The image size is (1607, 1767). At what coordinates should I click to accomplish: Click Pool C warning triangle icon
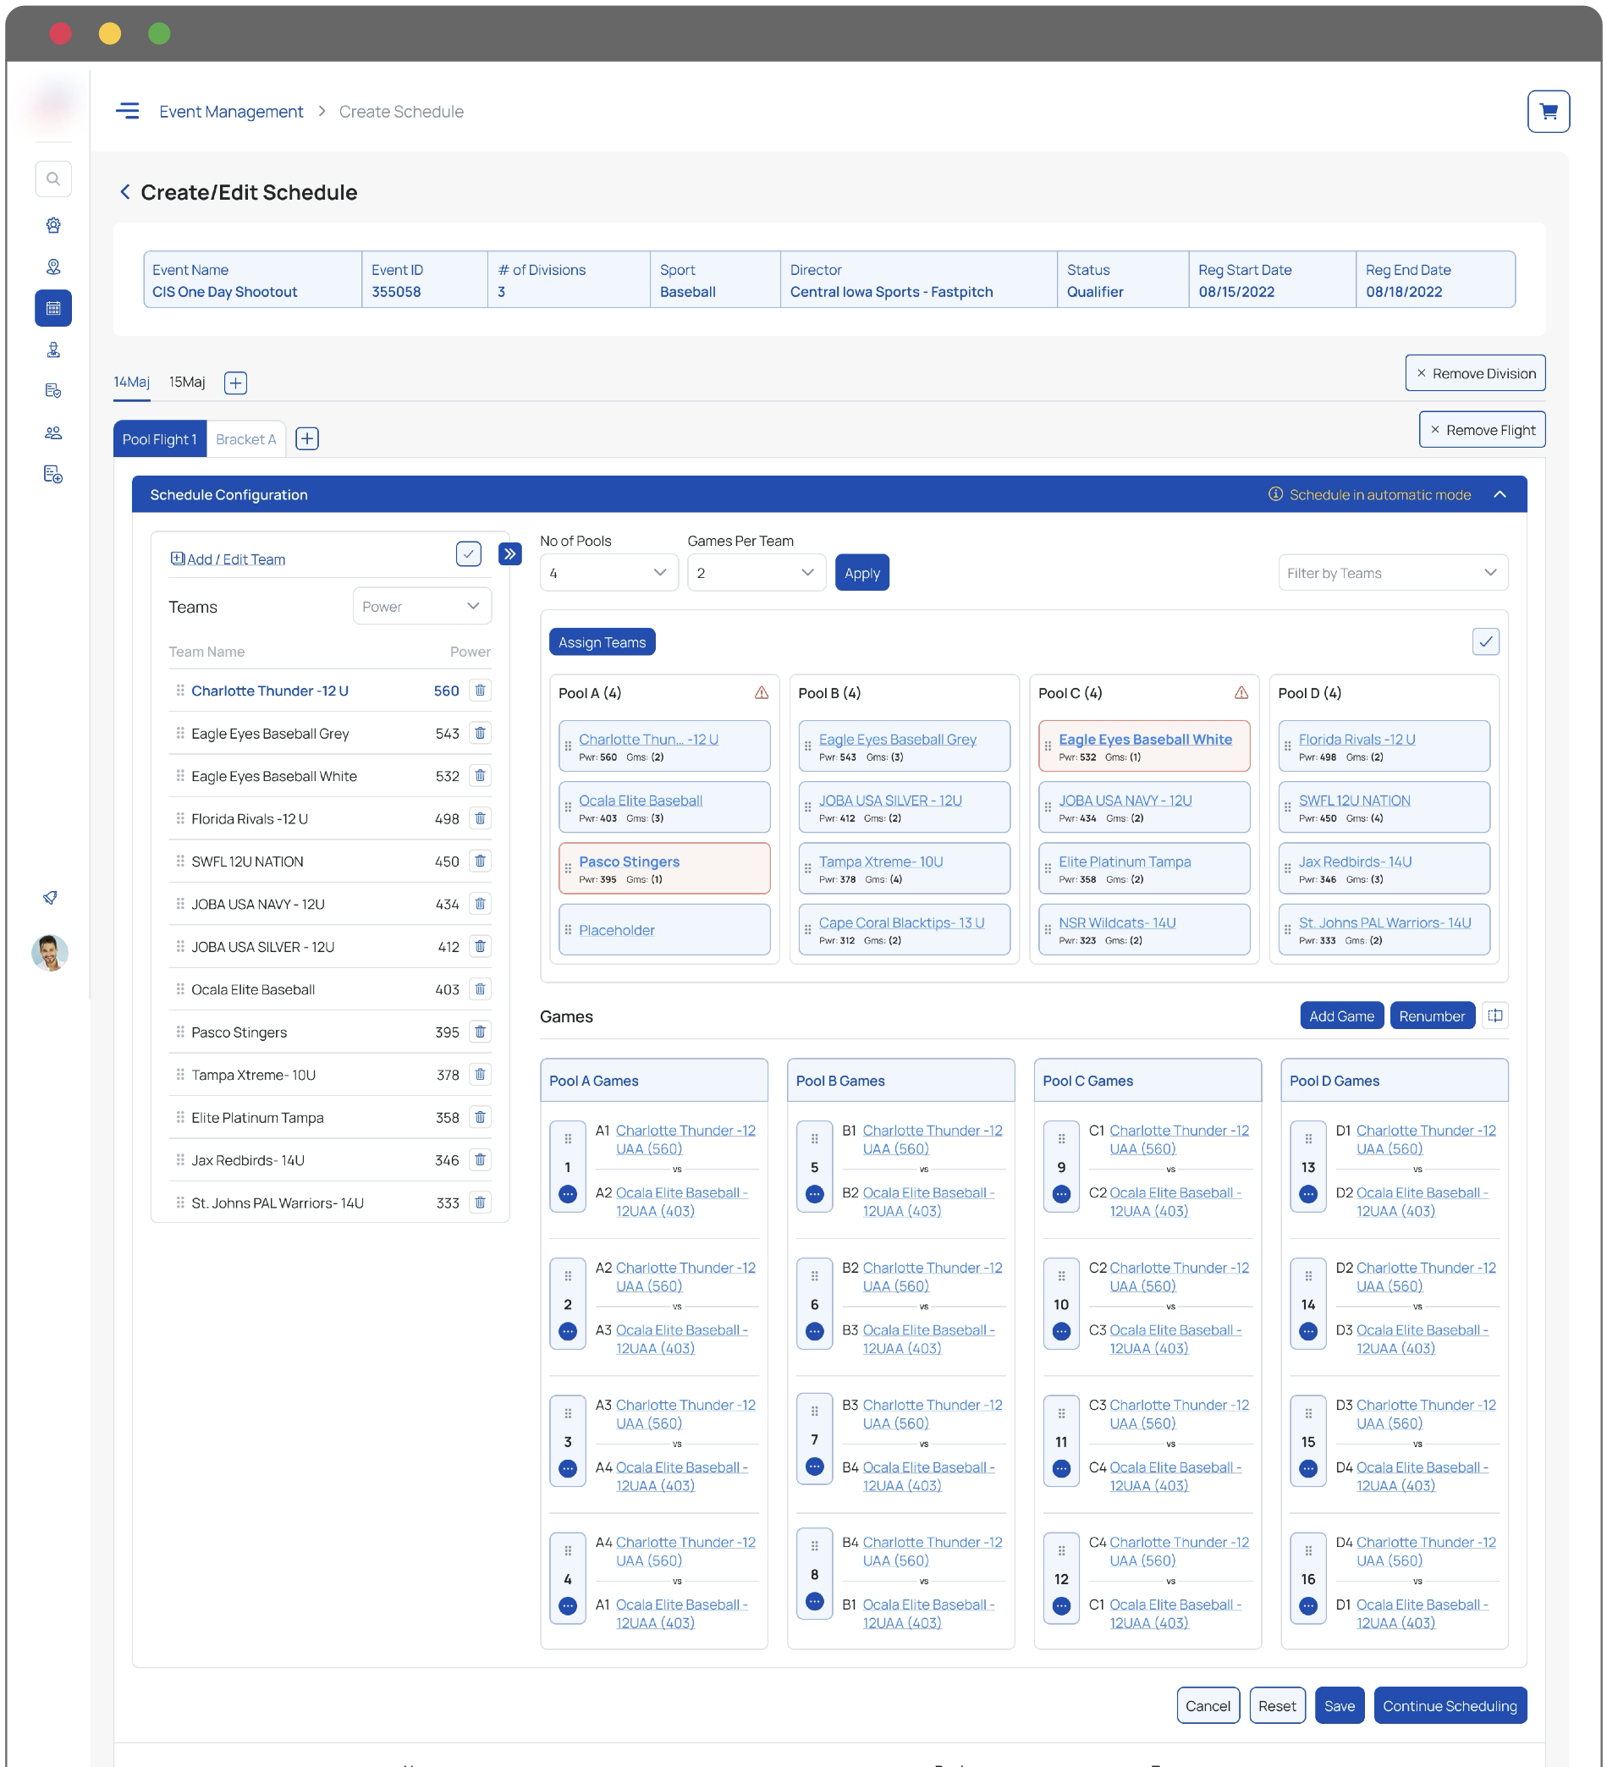pos(1241,693)
